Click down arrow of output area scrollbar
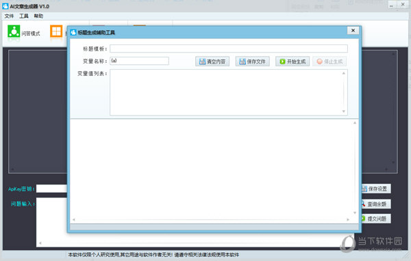The width and height of the screenshot is (411, 261). coord(355,213)
